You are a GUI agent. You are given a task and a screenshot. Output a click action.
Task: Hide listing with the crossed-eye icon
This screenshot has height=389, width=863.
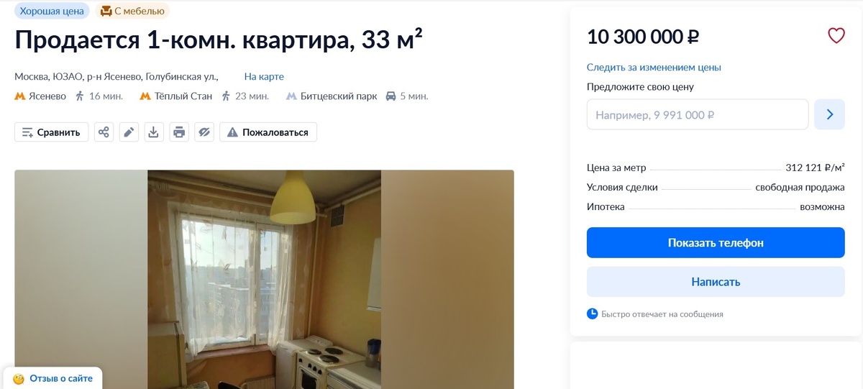(x=204, y=132)
